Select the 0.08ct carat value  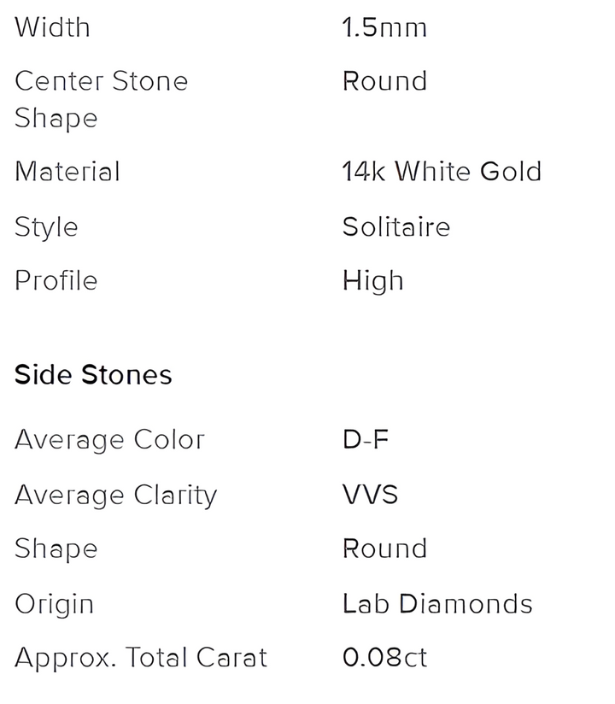click(384, 658)
